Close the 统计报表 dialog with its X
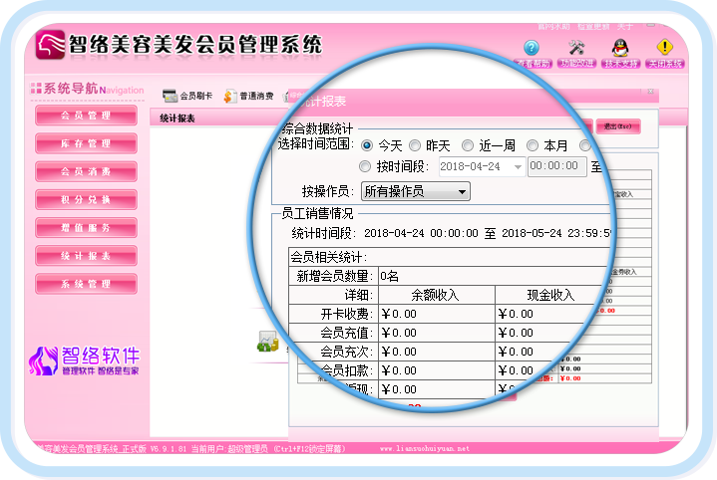717x480 pixels. 650,92
